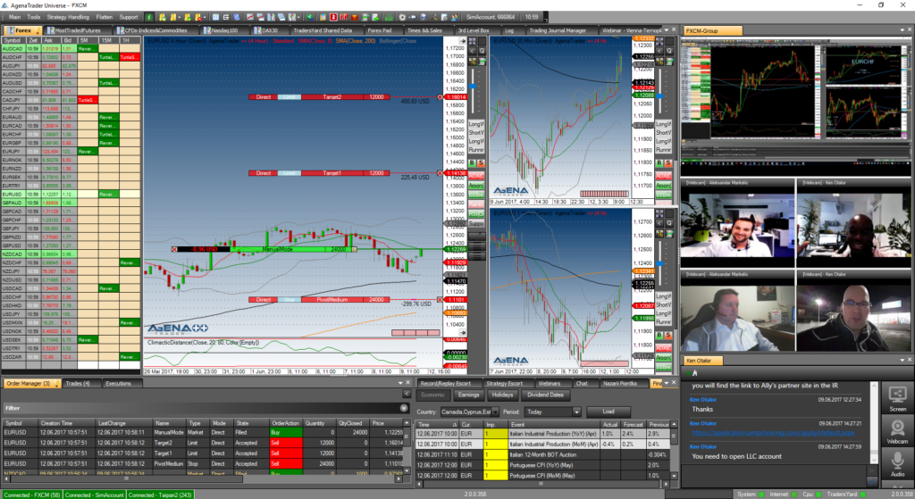Toggle Screen sharing in the chat panel

click(x=897, y=397)
